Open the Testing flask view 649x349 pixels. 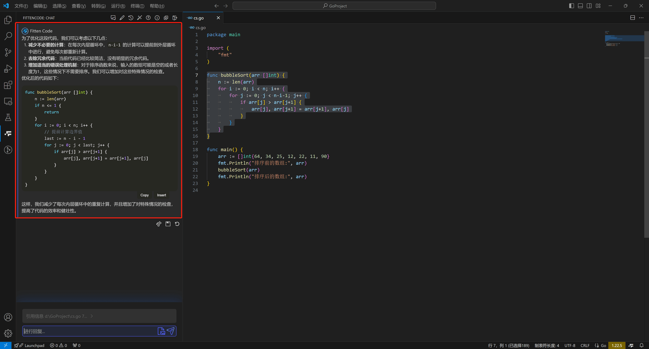pos(8,117)
